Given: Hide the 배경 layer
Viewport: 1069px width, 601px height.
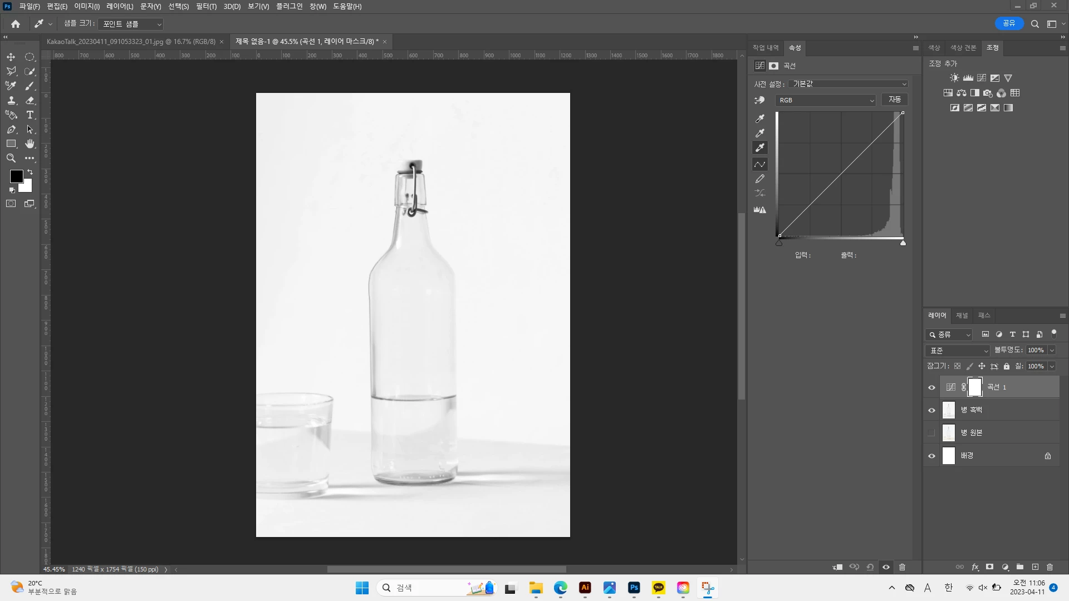Looking at the screenshot, I should (931, 456).
